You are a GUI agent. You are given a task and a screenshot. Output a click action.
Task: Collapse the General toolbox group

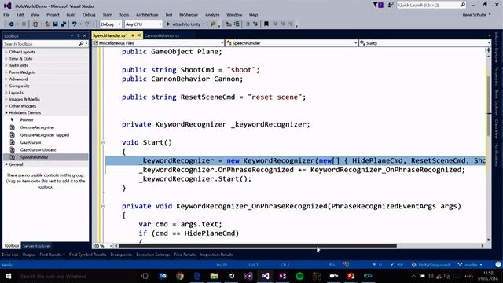6,164
